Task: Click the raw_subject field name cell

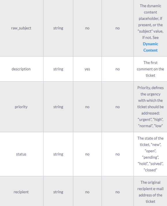Action: (21, 28)
